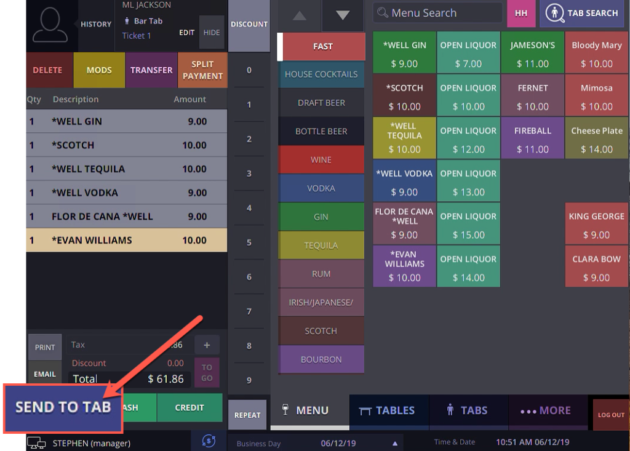Screen dimensions: 630x451
Task: Click inside the Menu Search field
Action: 437,12
